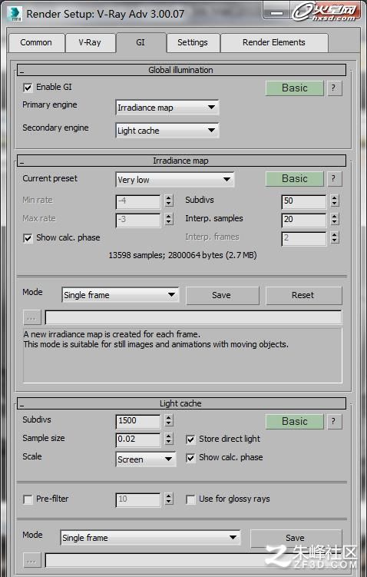Image resolution: width=367 pixels, height=577 pixels.
Task: Switch to the Settings tab
Action: (193, 43)
